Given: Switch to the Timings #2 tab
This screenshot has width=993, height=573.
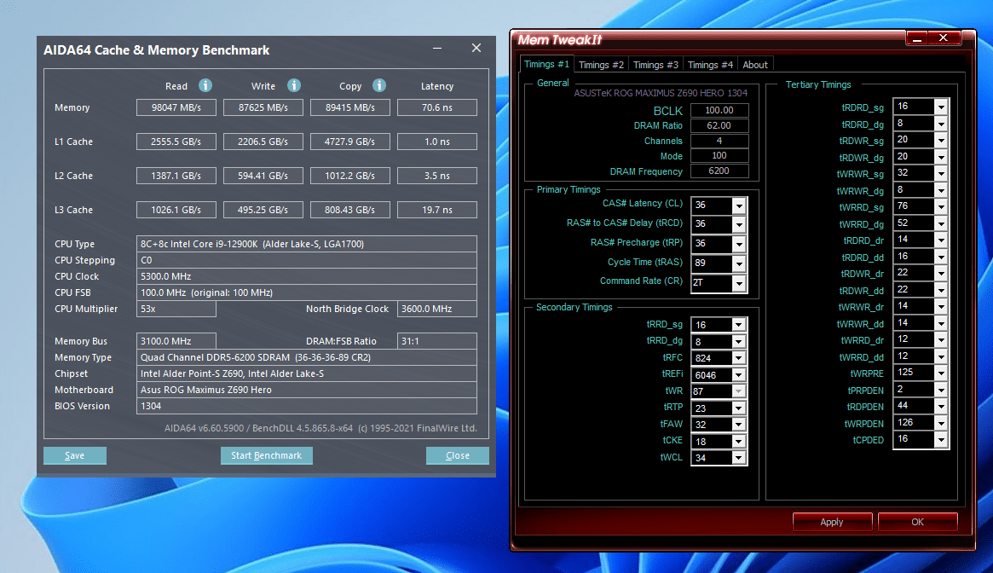Looking at the screenshot, I should tap(601, 65).
